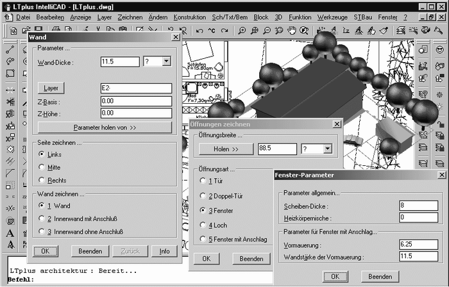Select the Pan hand tool
449x287 pixels.
(292, 30)
